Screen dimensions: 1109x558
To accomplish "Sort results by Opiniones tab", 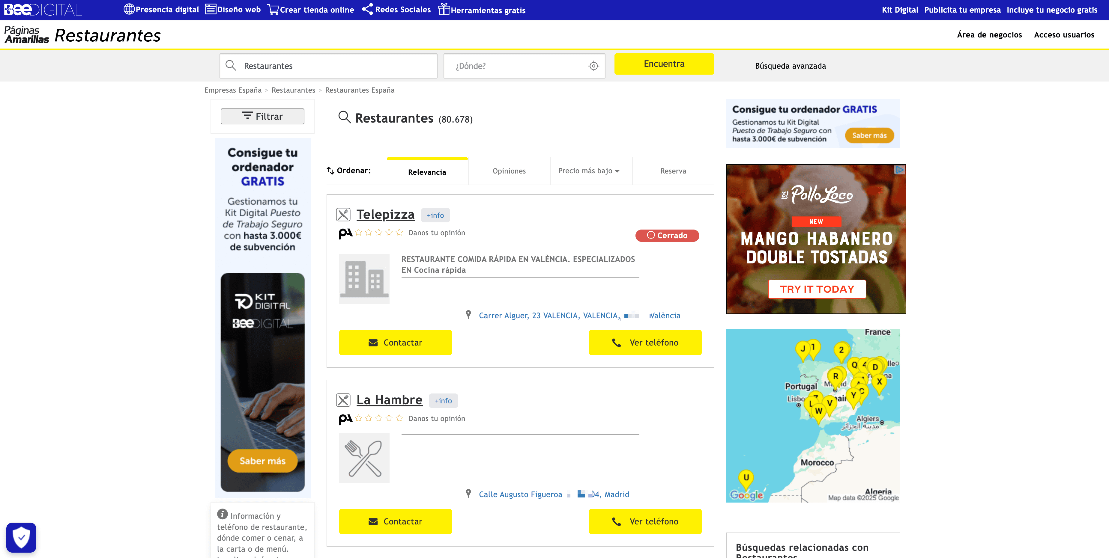I will click(x=509, y=171).
